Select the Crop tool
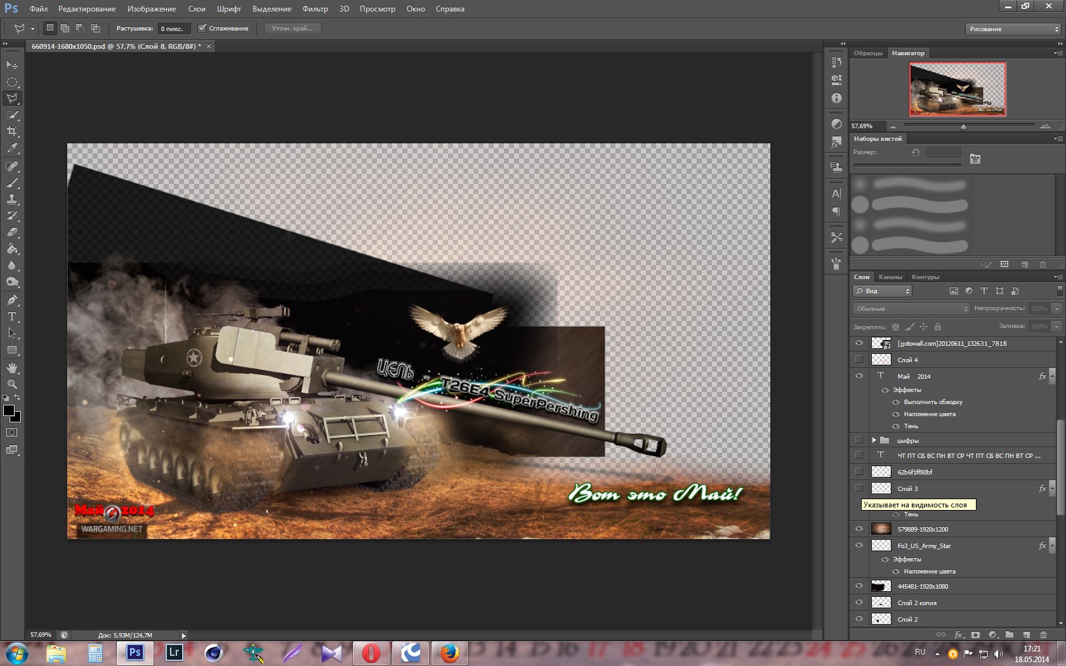The width and height of the screenshot is (1066, 666). click(12, 131)
